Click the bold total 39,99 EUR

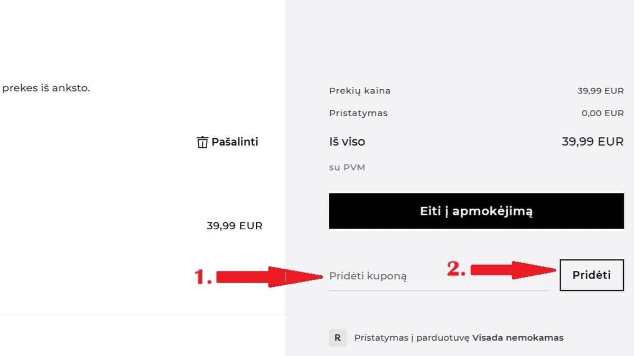pos(592,142)
